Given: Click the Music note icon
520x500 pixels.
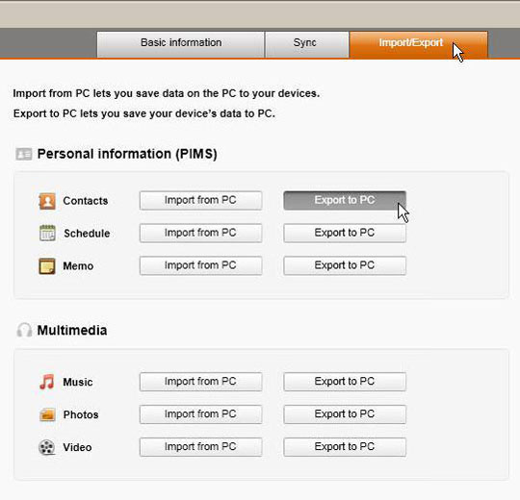Looking at the screenshot, I should [x=47, y=382].
